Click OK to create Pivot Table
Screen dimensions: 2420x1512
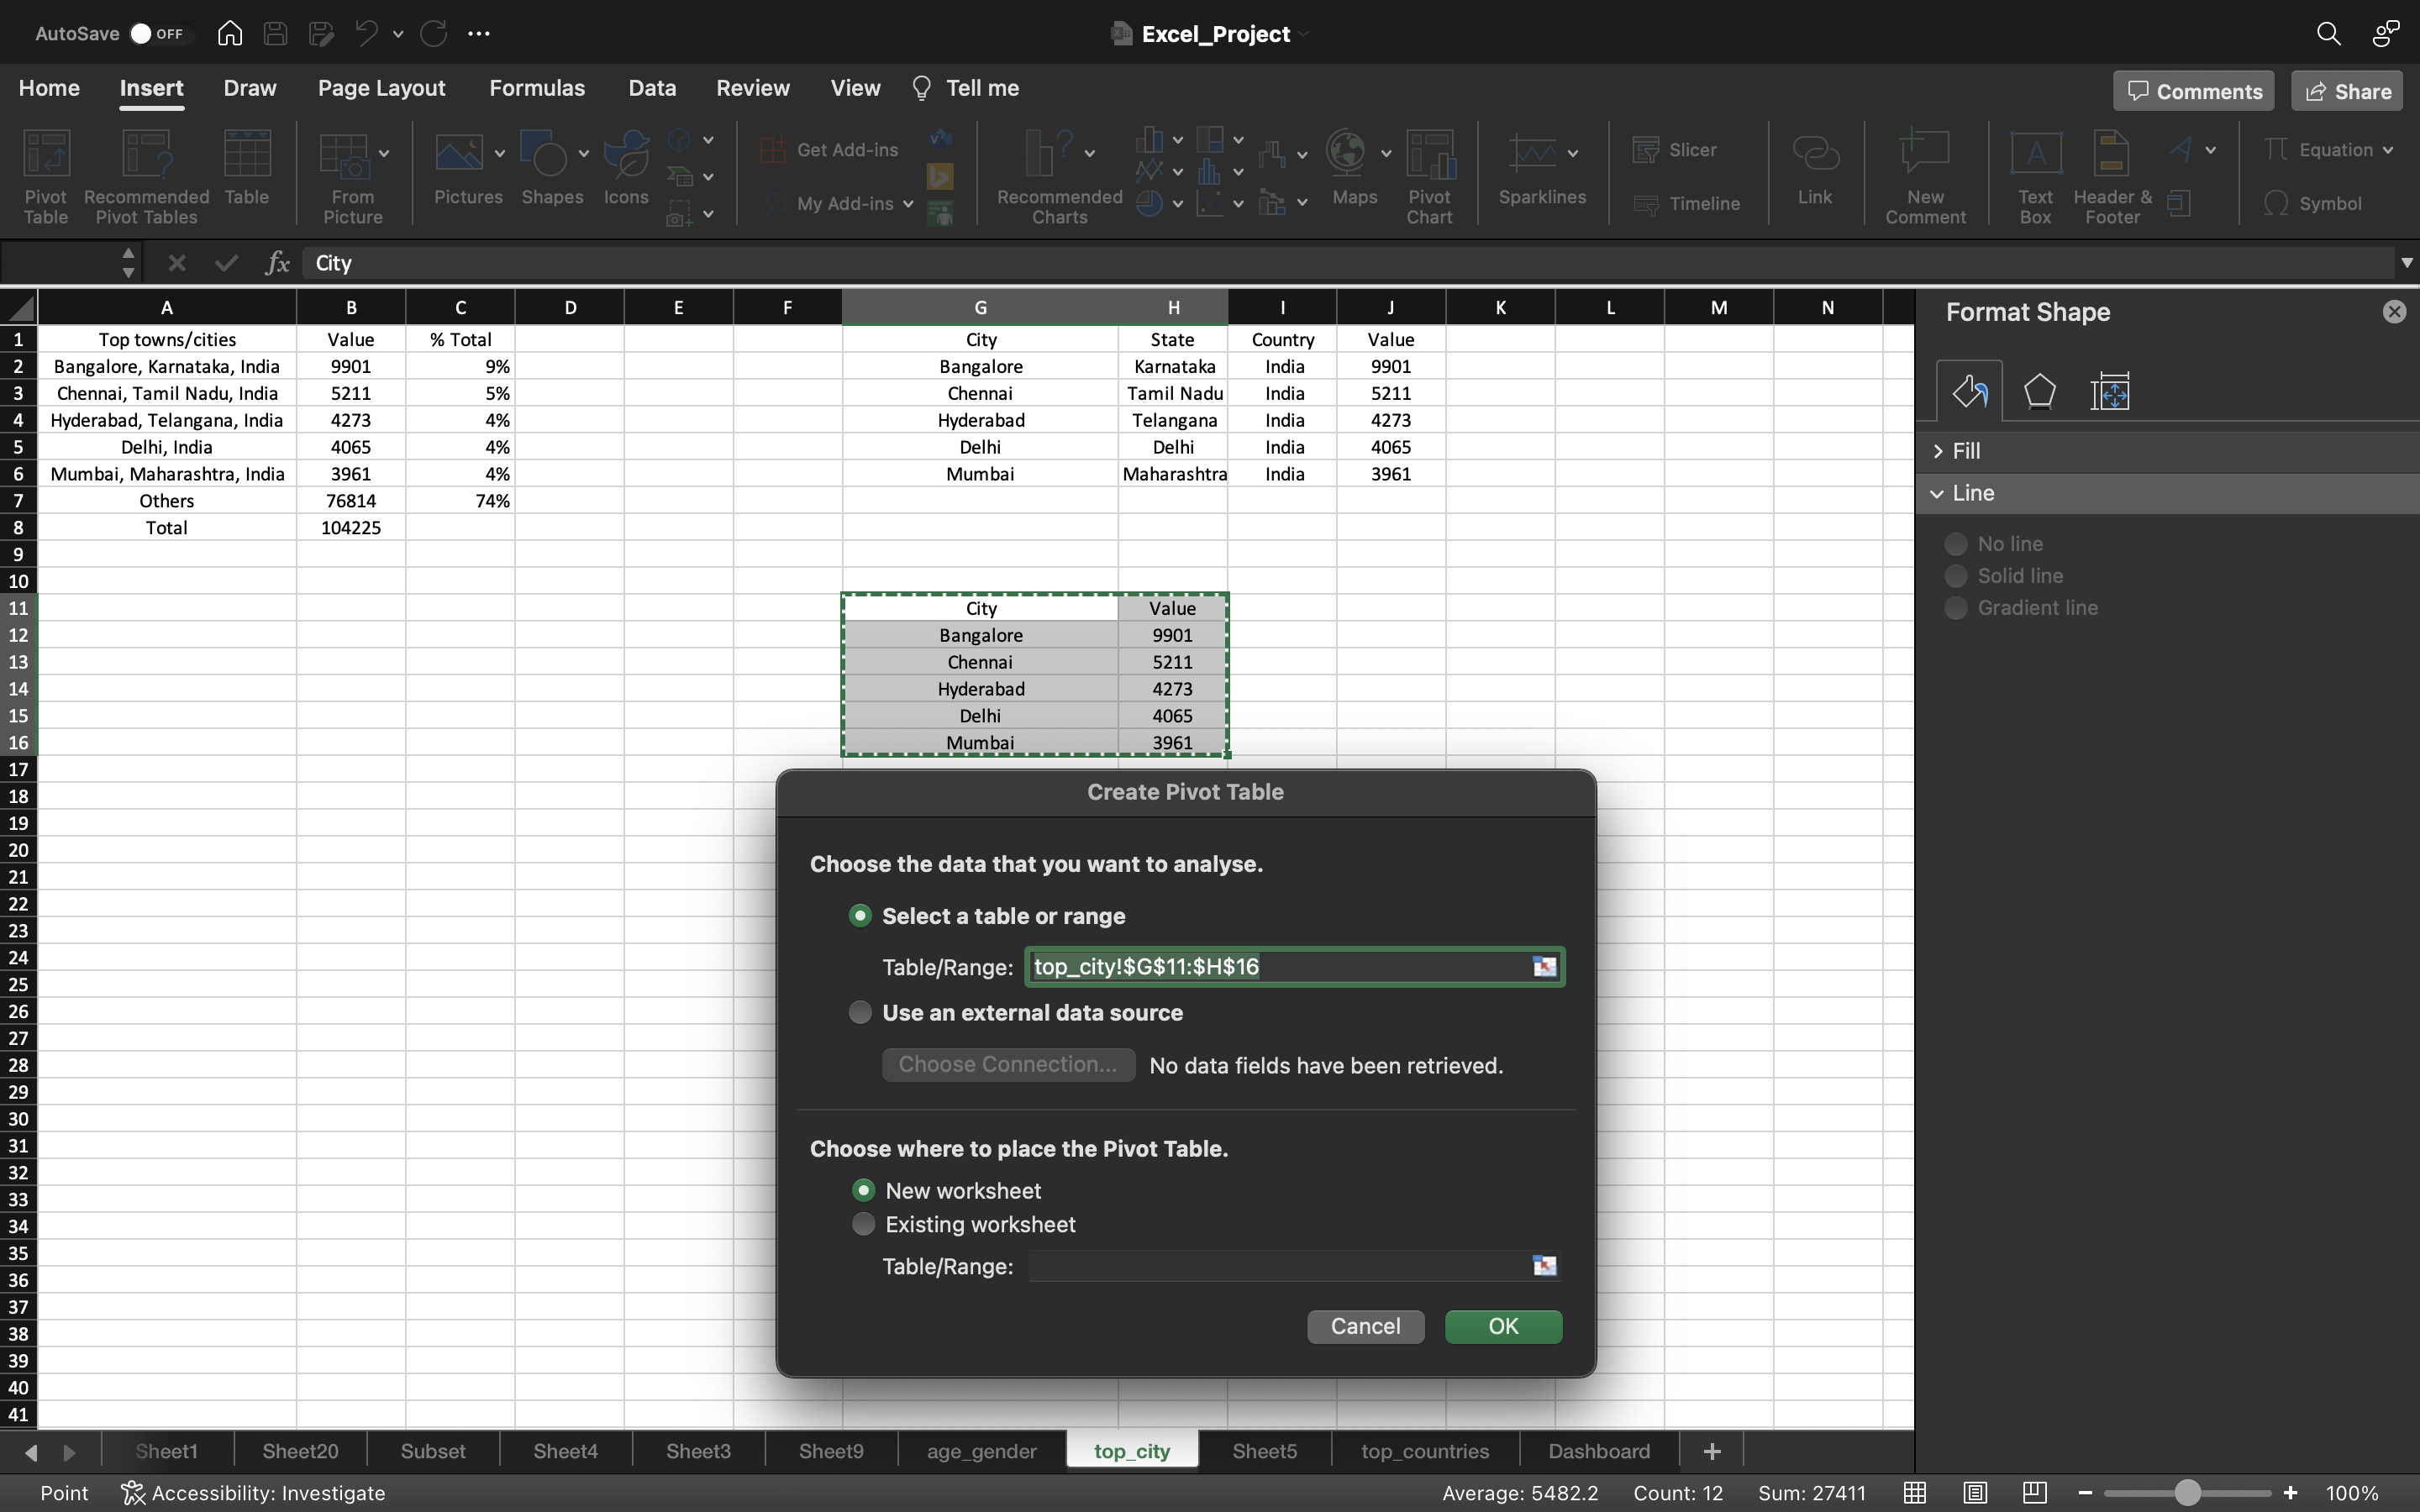(1502, 1326)
